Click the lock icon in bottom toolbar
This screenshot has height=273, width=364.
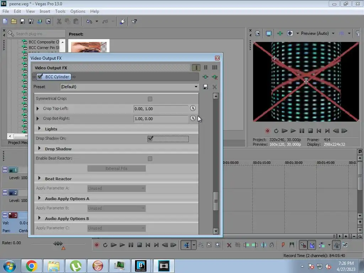(x=272, y=245)
